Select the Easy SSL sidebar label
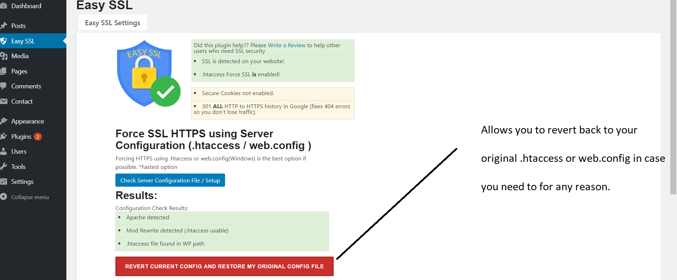 coord(23,41)
